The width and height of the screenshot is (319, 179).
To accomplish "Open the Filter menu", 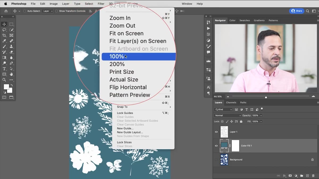I will coord(101,4).
